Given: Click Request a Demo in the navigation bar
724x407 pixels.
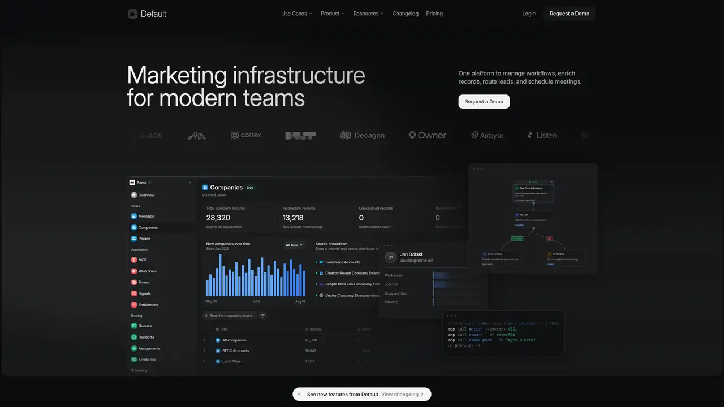Looking at the screenshot, I should tap(570, 14).
